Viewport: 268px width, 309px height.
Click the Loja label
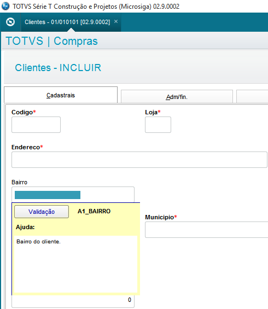pyautogui.click(x=153, y=112)
